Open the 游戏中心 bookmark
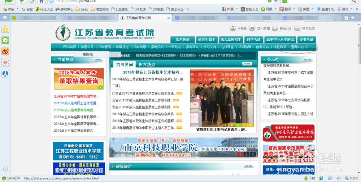The width and height of the screenshot is (361, 182). [65, 9]
